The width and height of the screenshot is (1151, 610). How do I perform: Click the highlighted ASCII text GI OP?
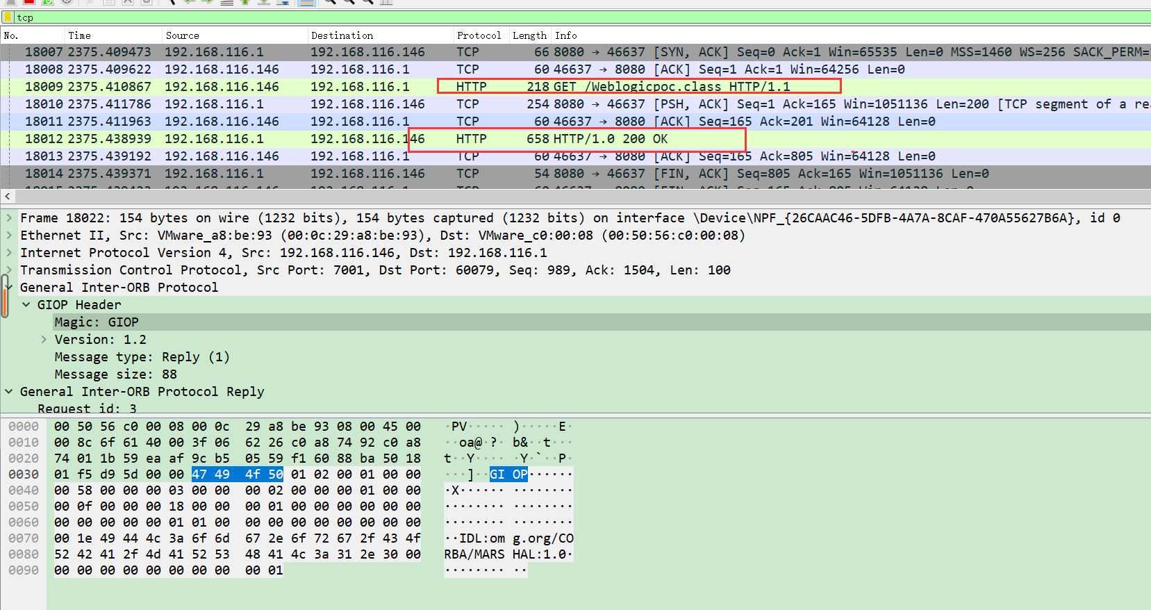coord(509,475)
